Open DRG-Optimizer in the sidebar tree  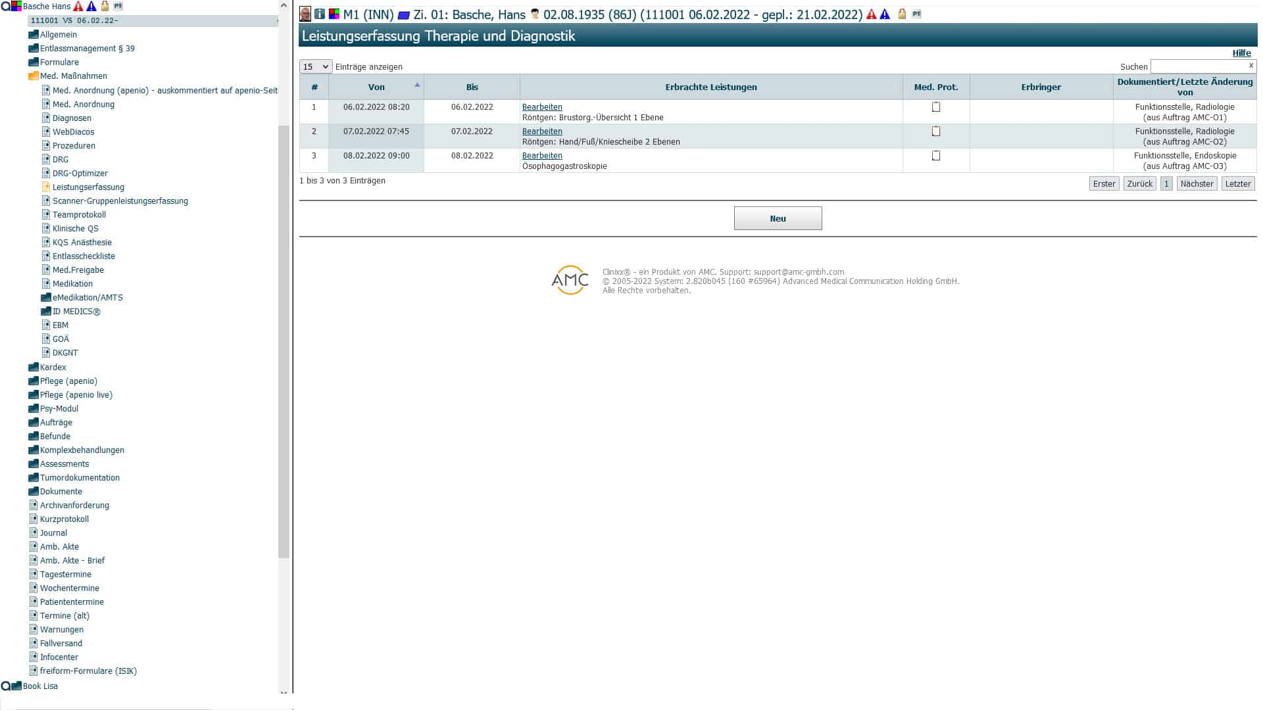(80, 174)
